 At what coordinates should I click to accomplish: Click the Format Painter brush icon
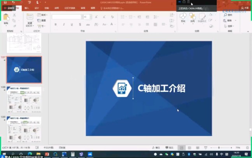click(x=14, y=26)
